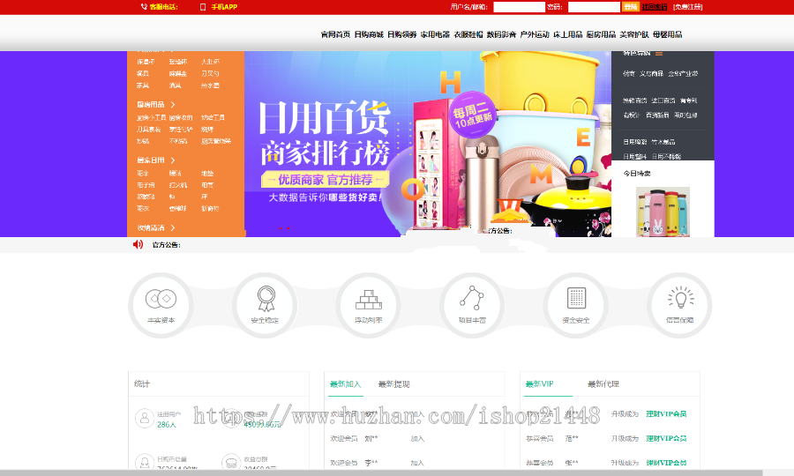This screenshot has width=794, height=476.
Task: Open 日购商城 in the navigation bar
Action: 369,34
